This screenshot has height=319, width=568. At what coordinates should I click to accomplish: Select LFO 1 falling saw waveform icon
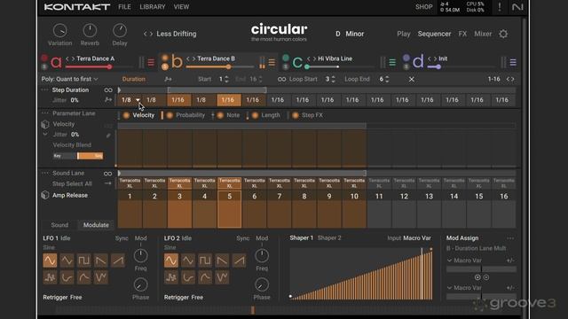click(x=101, y=261)
